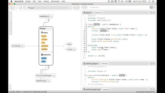165x93 pixels.
Task: Click the magnifier search button after Player field
Action: [x=70, y=8]
